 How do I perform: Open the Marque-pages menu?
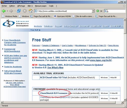click(41, 6)
